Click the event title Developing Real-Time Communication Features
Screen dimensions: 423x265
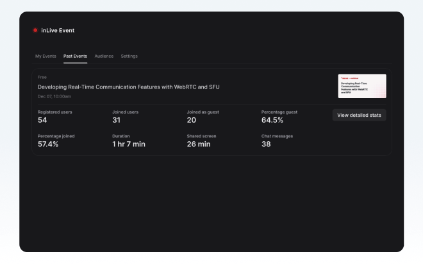click(x=128, y=87)
